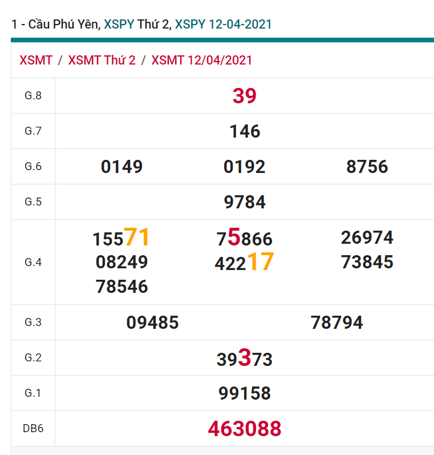
Task: Open the XSMT breadcrumb link
Action: click(36, 61)
